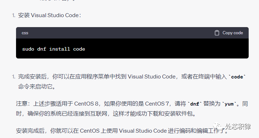
Task: Click the heading '安装 Visual Studio Code:'
Action: [x=50, y=15]
